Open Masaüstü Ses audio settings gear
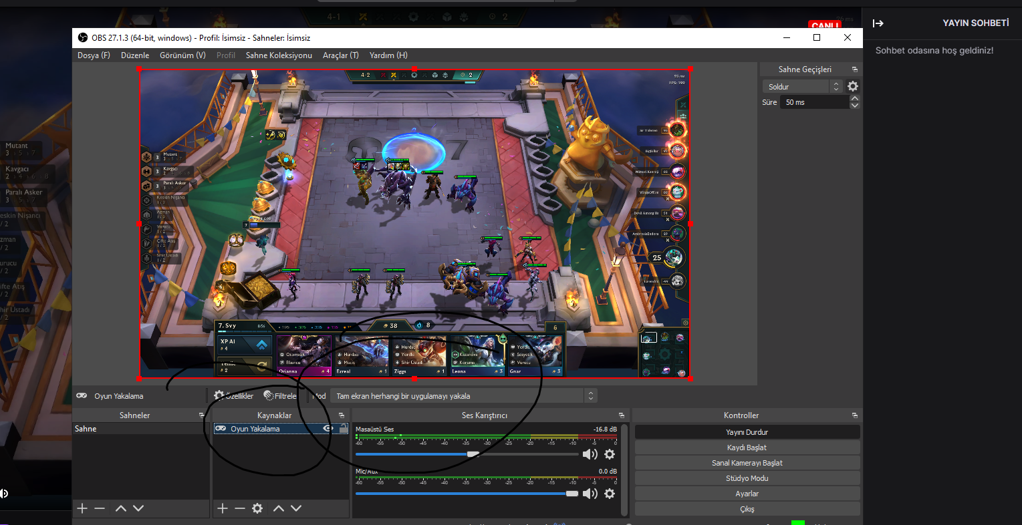 pyautogui.click(x=610, y=454)
